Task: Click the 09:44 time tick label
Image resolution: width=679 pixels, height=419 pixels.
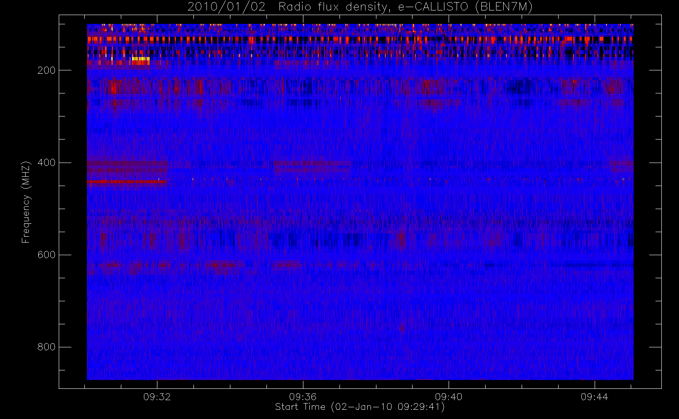Action: tap(595, 397)
